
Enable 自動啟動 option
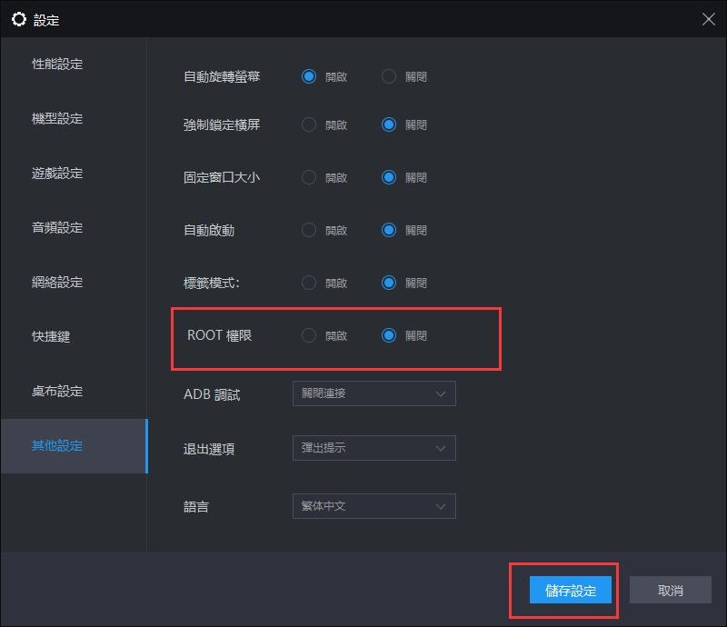pyautogui.click(x=309, y=230)
